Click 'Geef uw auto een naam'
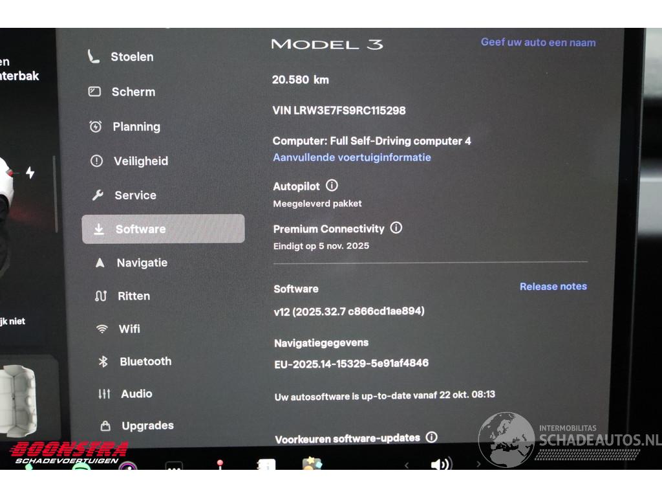 (x=539, y=42)
